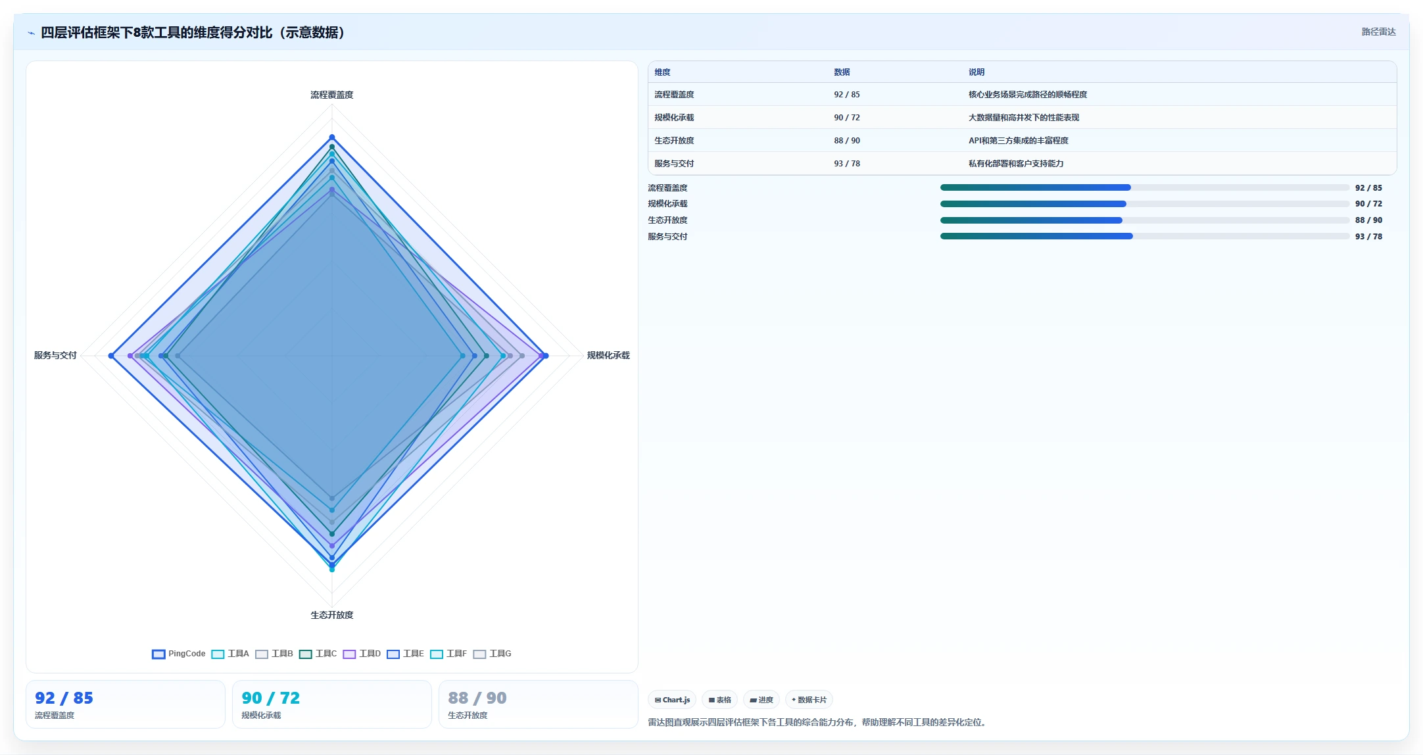Click the 数据 column header
Screen dimensions: 1423x755
(842, 72)
